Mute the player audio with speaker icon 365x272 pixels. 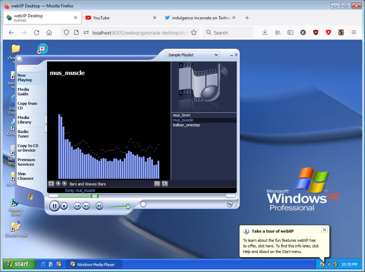pos(100,206)
